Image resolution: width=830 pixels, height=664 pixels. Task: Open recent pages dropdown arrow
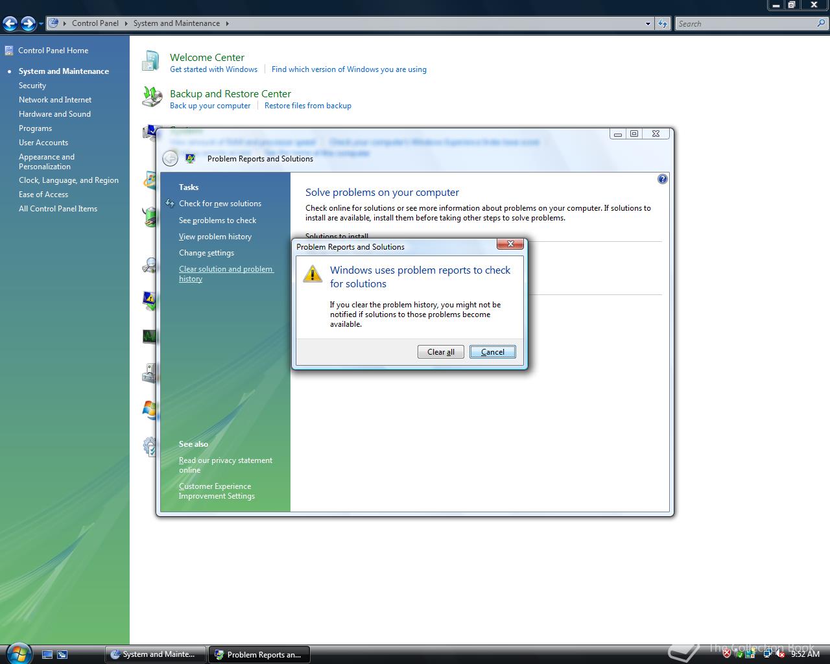point(41,24)
